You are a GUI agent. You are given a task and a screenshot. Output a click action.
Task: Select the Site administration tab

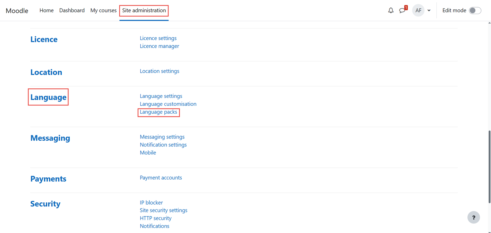point(144,10)
